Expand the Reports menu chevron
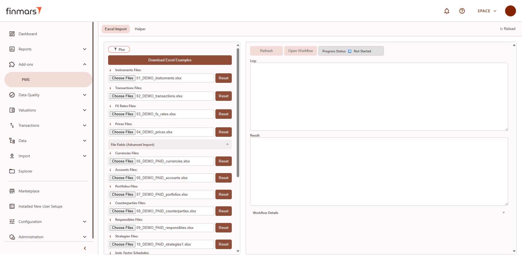 click(x=85, y=49)
